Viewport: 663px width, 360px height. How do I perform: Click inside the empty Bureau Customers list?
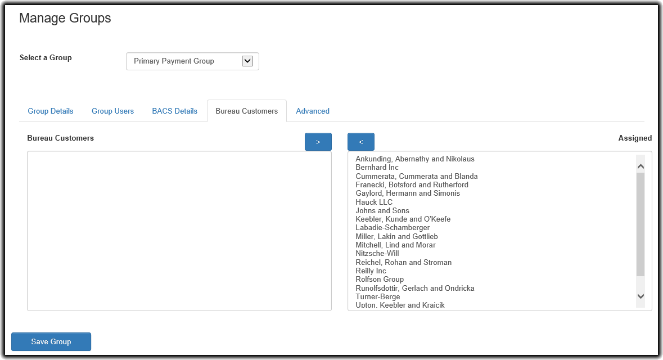pyautogui.click(x=179, y=231)
